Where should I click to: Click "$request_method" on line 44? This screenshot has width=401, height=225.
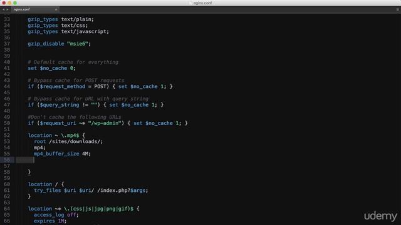[63, 87]
